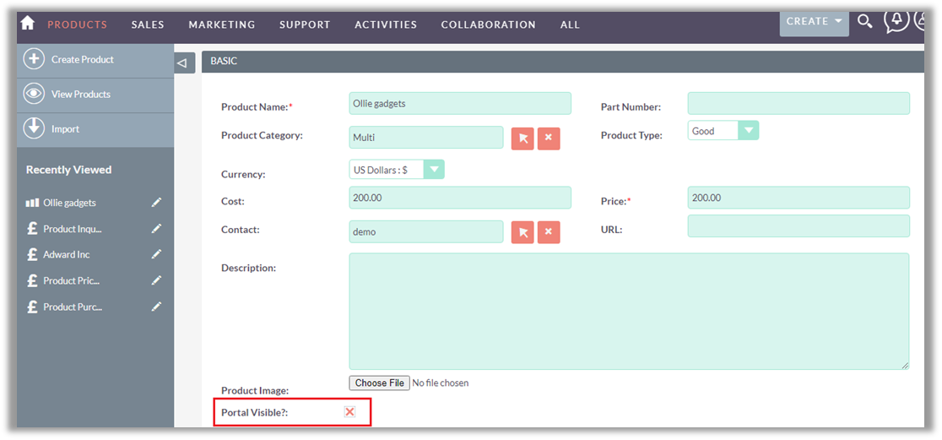Click the Part Number input field
This screenshot has height=440, width=942.
tap(799, 104)
